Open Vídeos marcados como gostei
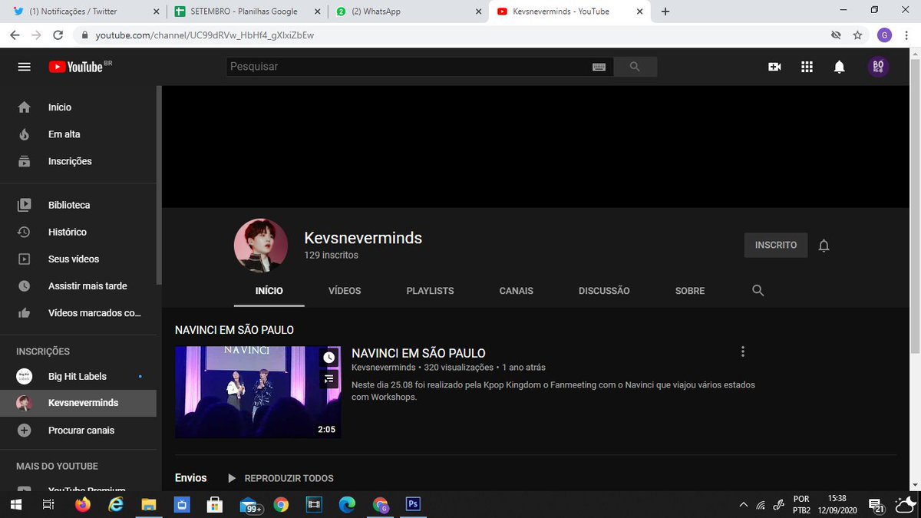 pos(78,312)
